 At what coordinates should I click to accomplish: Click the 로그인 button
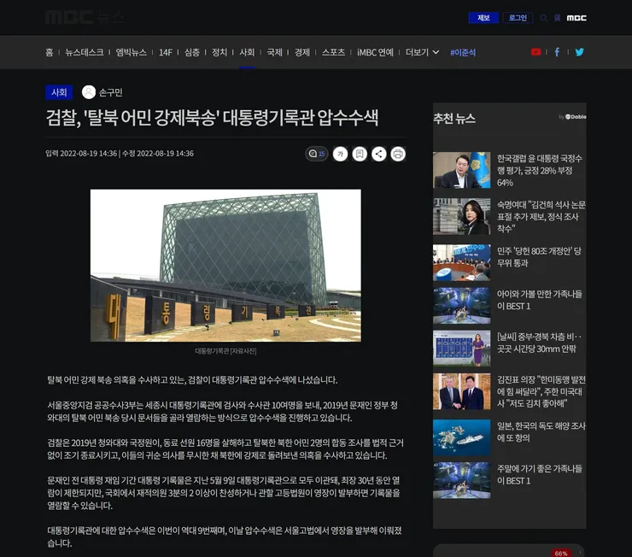click(x=518, y=18)
